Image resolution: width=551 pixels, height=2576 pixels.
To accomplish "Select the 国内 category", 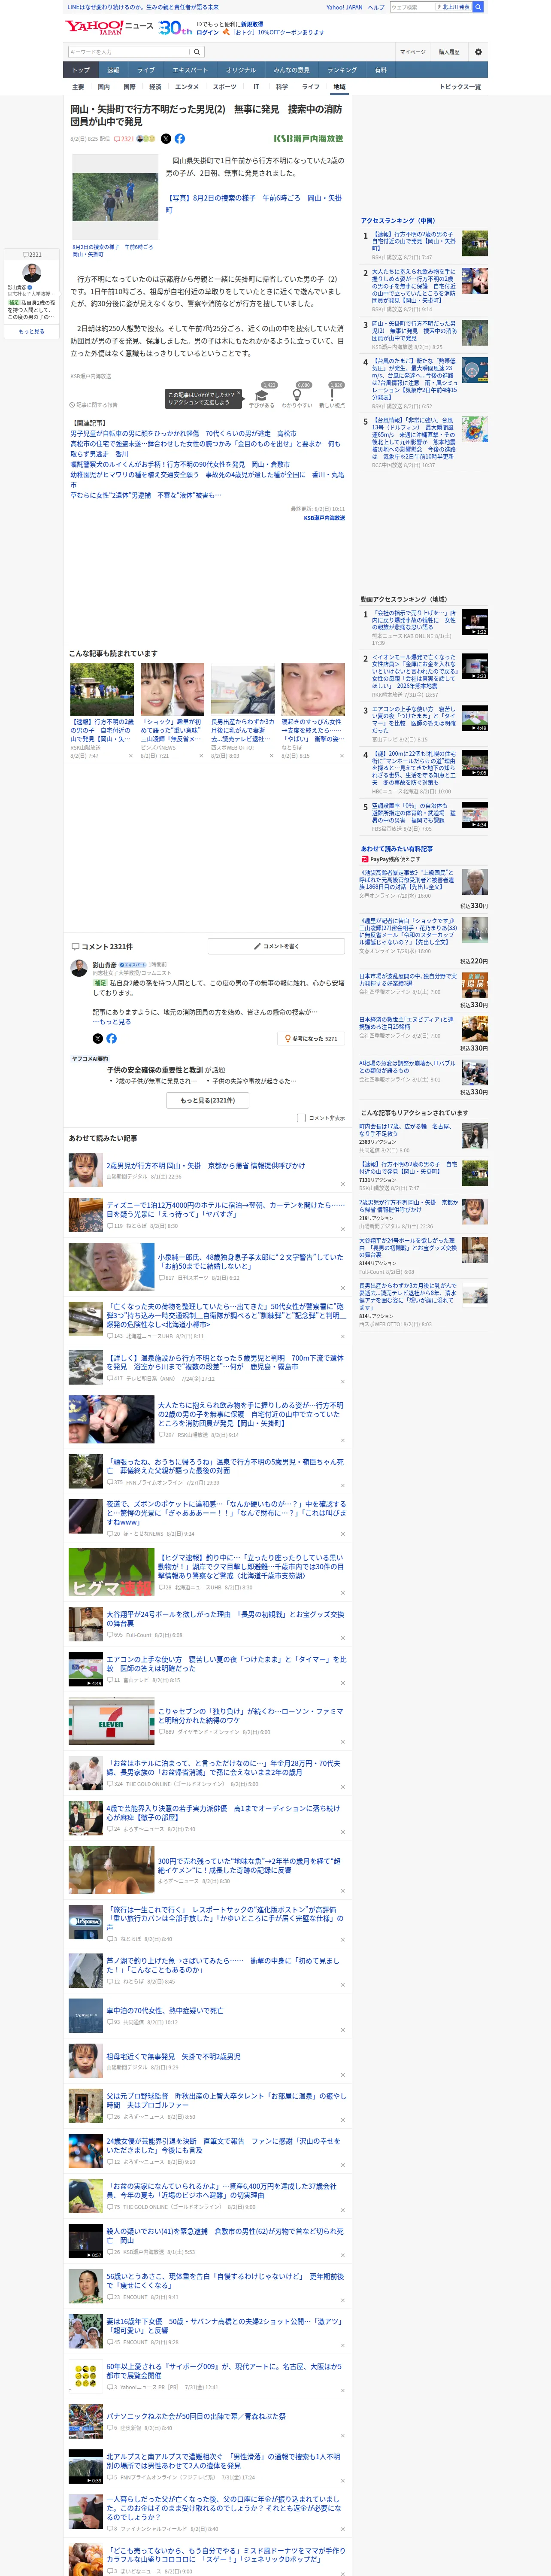I will pos(104,87).
